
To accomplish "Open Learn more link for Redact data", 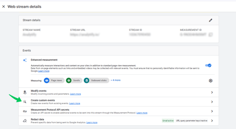I will tap(92, 123).
